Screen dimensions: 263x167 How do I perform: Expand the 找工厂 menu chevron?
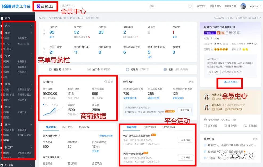click(31, 148)
